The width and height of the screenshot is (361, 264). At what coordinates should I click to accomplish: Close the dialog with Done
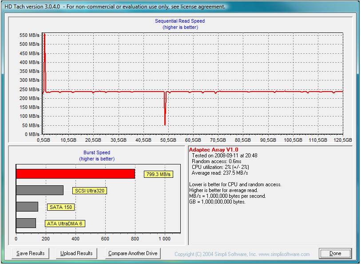(x=335, y=253)
